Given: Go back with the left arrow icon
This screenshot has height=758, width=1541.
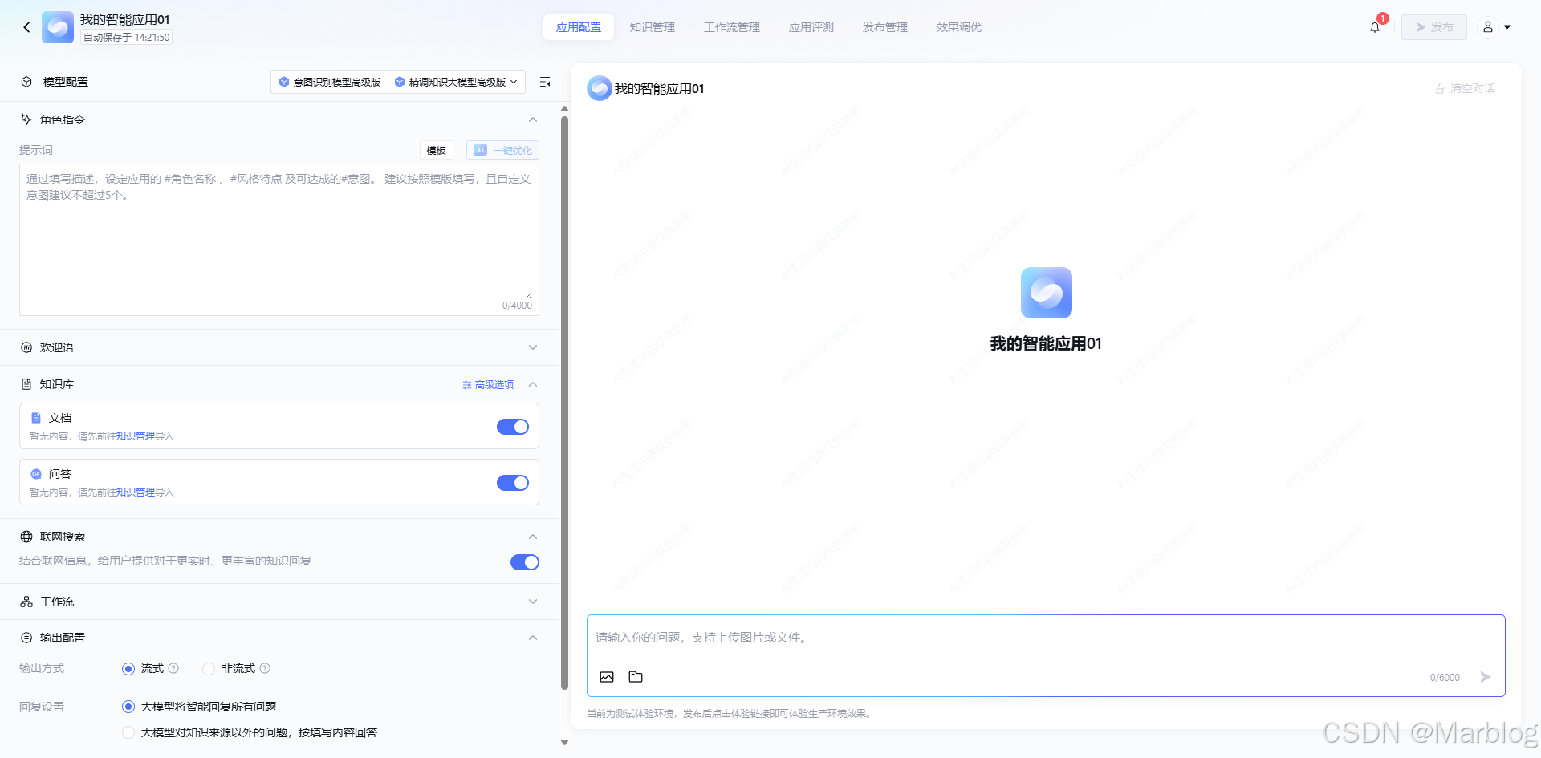Looking at the screenshot, I should 26,27.
